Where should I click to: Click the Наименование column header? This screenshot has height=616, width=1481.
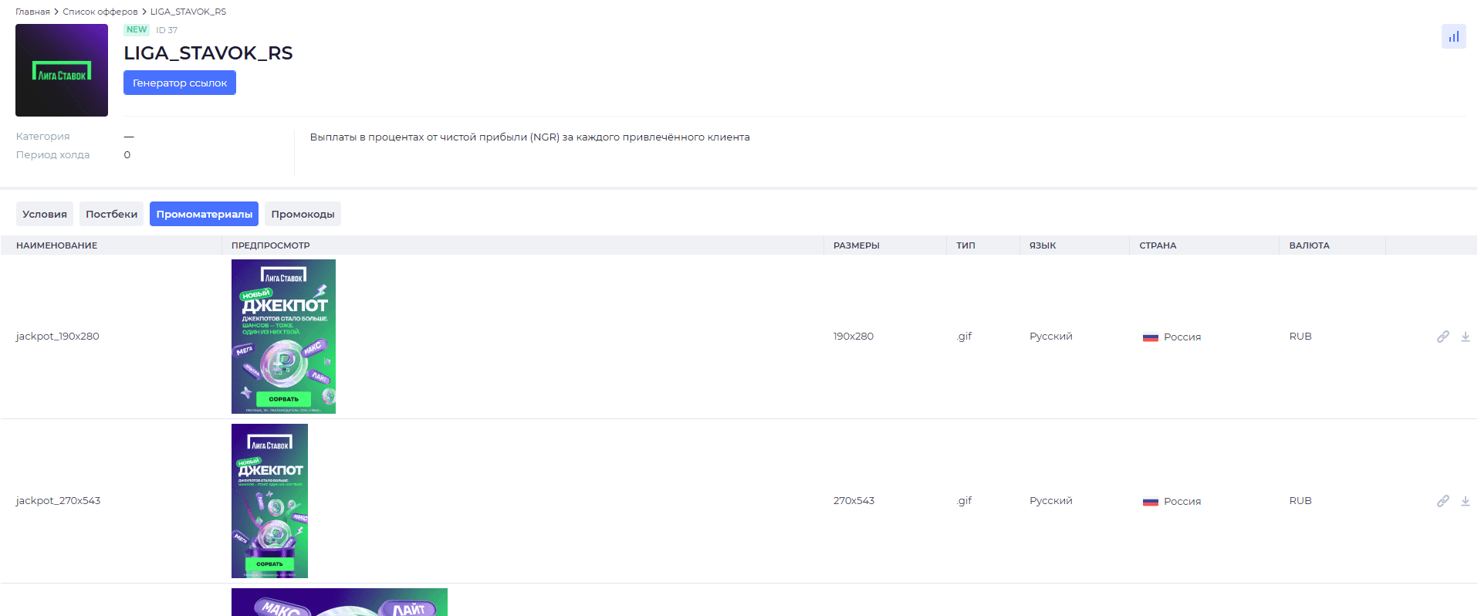pyautogui.click(x=56, y=245)
